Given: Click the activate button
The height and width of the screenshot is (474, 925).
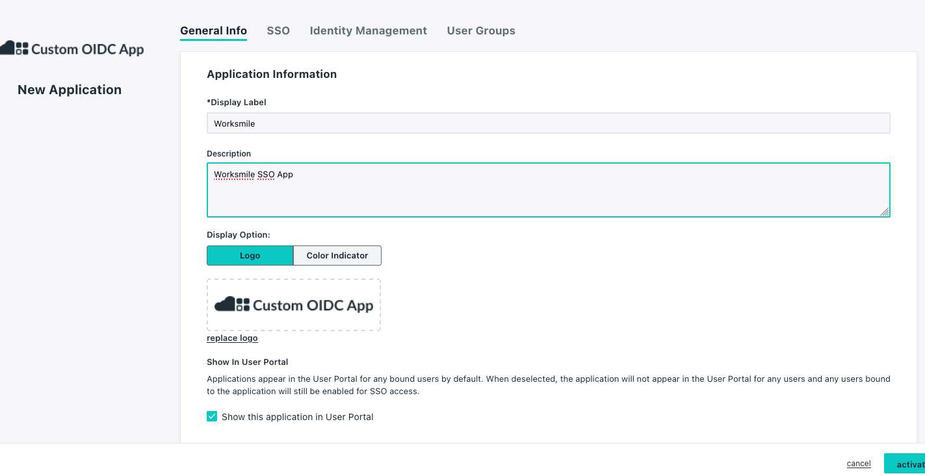Looking at the screenshot, I should pos(905,464).
